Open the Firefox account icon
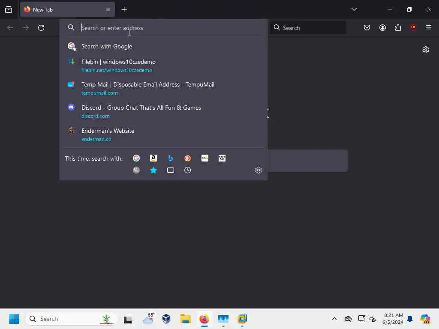 pyautogui.click(x=382, y=27)
